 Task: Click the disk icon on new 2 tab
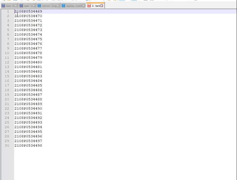[x=3, y=6]
